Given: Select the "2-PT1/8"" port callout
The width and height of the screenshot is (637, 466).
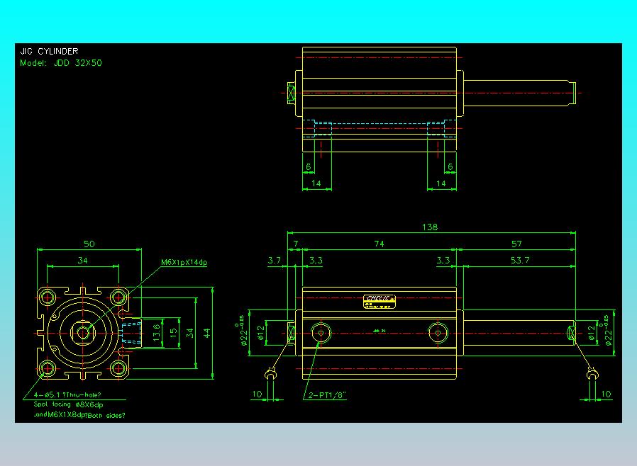Looking at the screenshot, I should 327,395.
